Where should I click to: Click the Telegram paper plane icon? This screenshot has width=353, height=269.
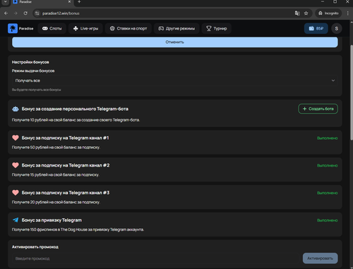coord(16,220)
